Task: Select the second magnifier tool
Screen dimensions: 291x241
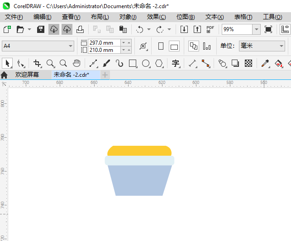Action: [x=63, y=64]
